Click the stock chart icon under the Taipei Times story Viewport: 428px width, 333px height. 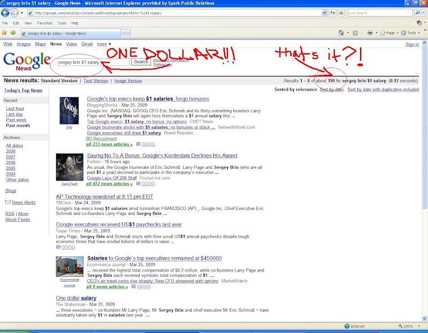click(58, 247)
